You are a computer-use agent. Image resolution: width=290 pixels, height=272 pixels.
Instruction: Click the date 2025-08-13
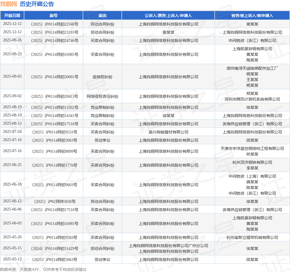pos(12,124)
